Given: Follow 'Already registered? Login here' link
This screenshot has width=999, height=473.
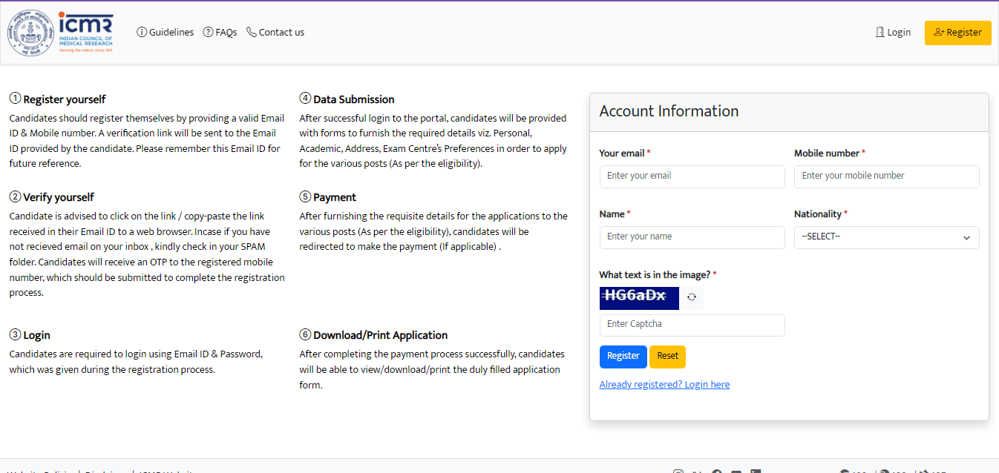Looking at the screenshot, I should click(664, 385).
